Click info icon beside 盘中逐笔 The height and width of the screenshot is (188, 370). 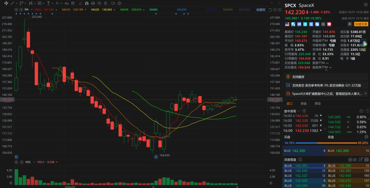[x=304, y=111]
